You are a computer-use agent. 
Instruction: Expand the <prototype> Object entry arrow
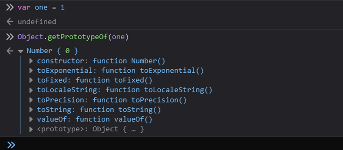click(31, 129)
